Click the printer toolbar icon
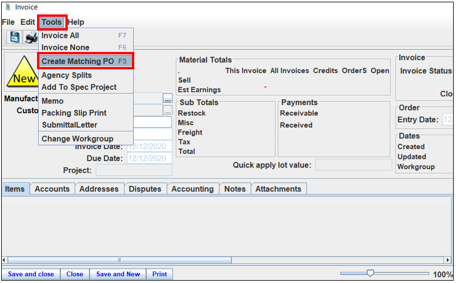The width and height of the screenshot is (456, 283). pyautogui.click(x=31, y=38)
